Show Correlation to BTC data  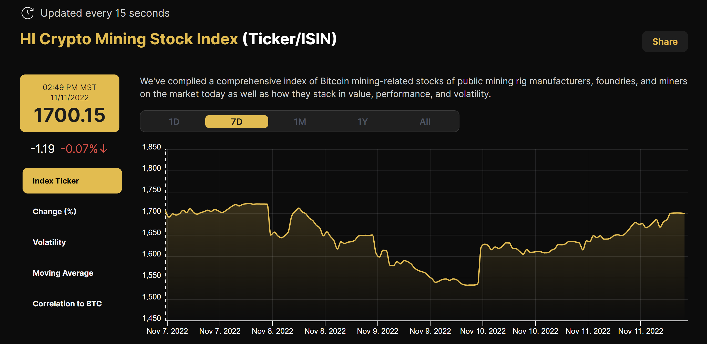(x=67, y=304)
